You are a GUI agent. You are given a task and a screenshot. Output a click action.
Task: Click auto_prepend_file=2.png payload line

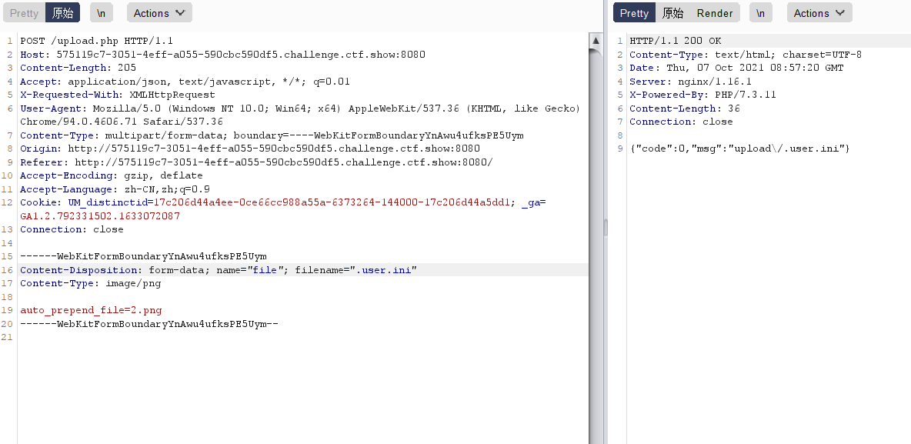(x=92, y=310)
